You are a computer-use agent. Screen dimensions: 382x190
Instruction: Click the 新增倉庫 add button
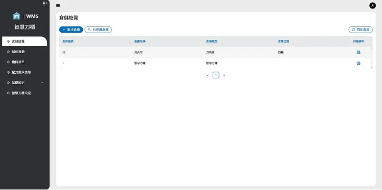[71, 29]
